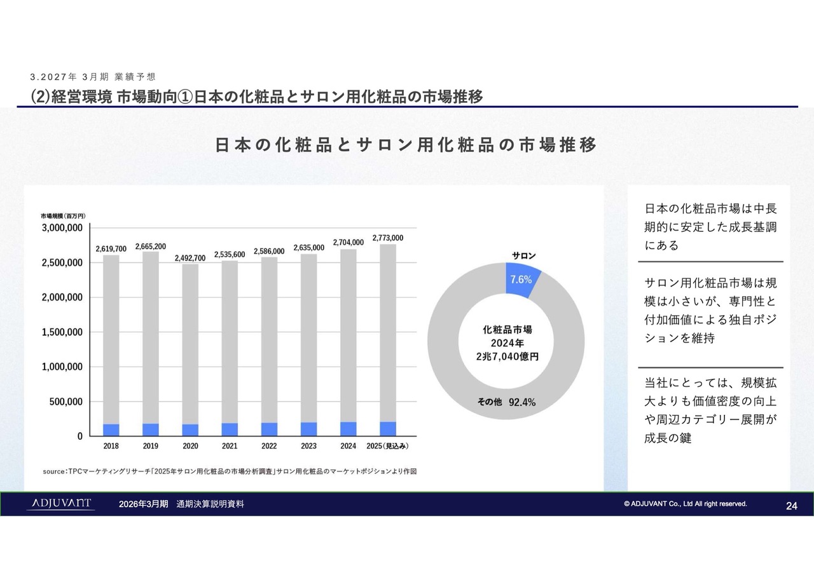Select the 2018 bar in the chart
Screen dimensions: 814x575
click(x=111, y=343)
